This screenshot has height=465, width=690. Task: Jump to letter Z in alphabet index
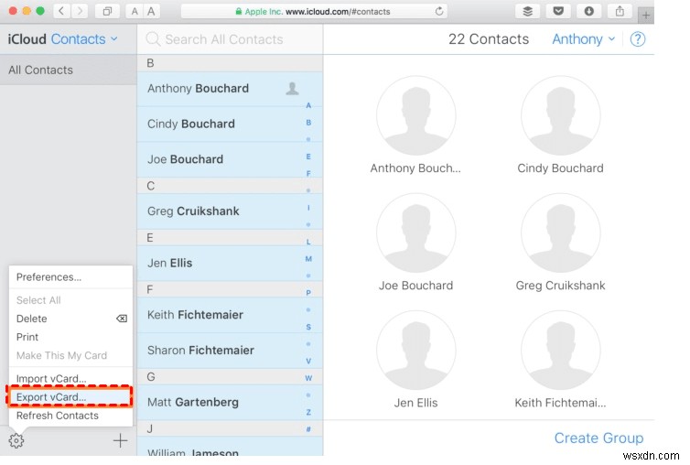pyautogui.click(x=308, y=412)
